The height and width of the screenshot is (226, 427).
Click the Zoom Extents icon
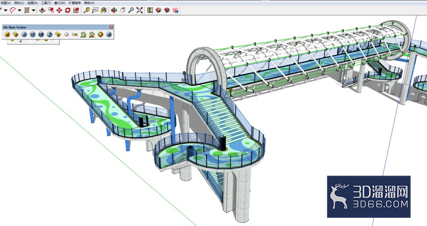140,10
